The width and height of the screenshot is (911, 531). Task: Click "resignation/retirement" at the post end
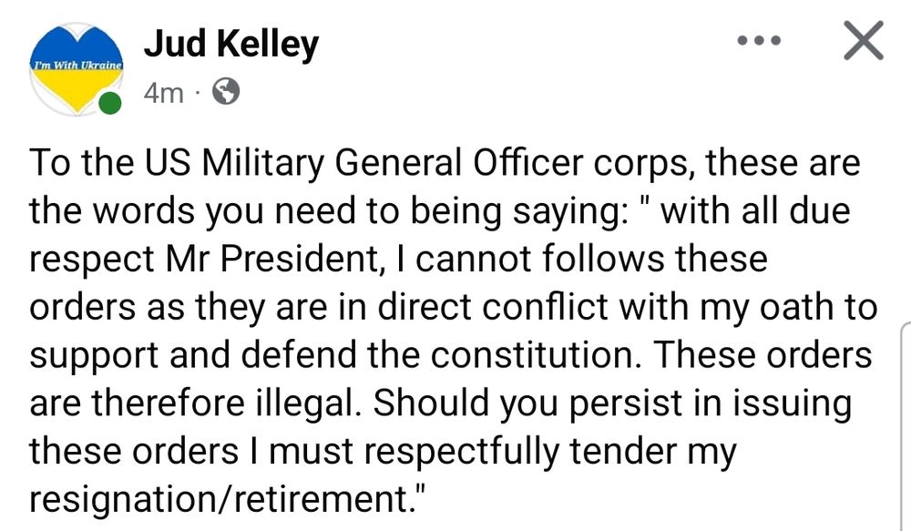(x=228, y=497)
